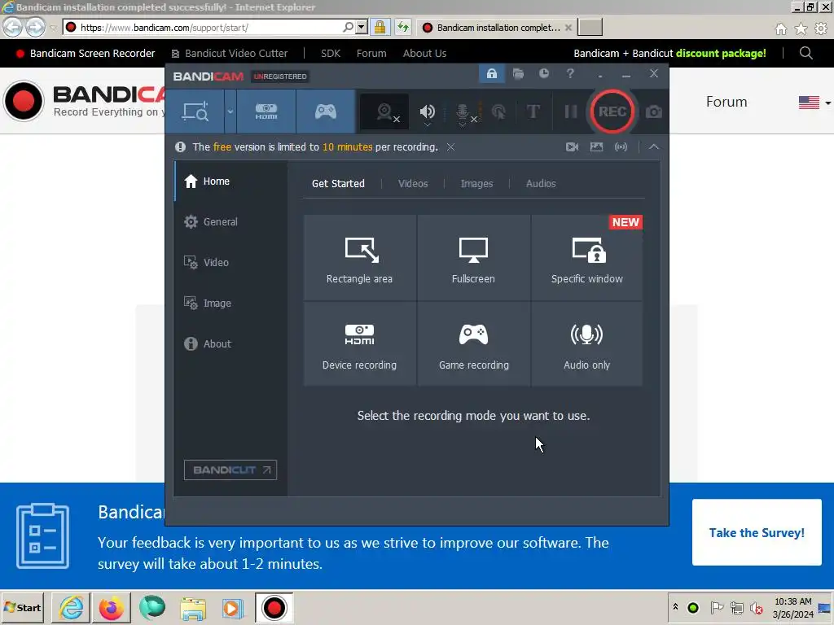Choose Rectangle area recording mode
Image resolution: width=834 pixels, height=625 pixels.
(359, 258)
